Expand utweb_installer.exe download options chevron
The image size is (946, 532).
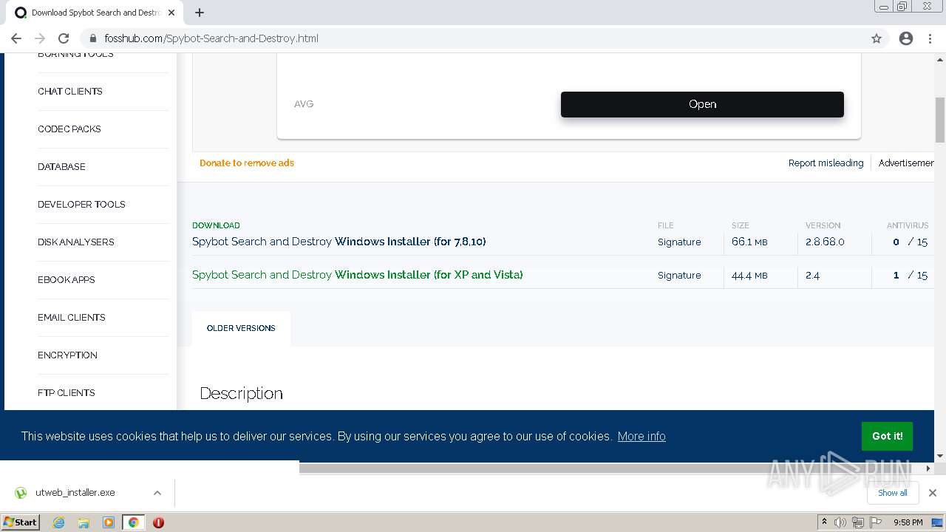(x=157, y=493)
